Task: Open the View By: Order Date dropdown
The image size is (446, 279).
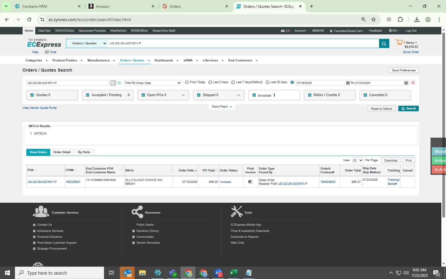Action: [152, 83]
